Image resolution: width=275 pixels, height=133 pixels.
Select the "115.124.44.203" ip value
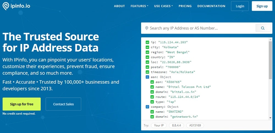(x=173, y=42)
